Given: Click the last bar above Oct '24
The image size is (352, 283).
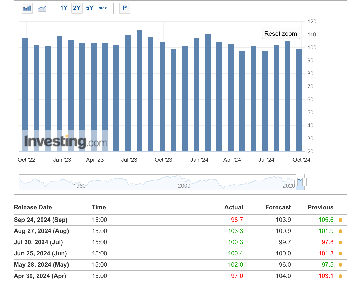Looking at the screenshot, I should pos(299,100).
